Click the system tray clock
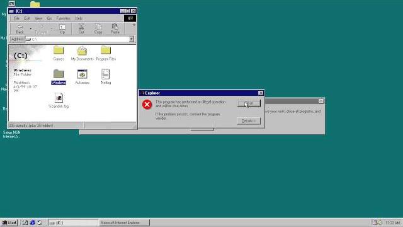 (x=392, y=223)
